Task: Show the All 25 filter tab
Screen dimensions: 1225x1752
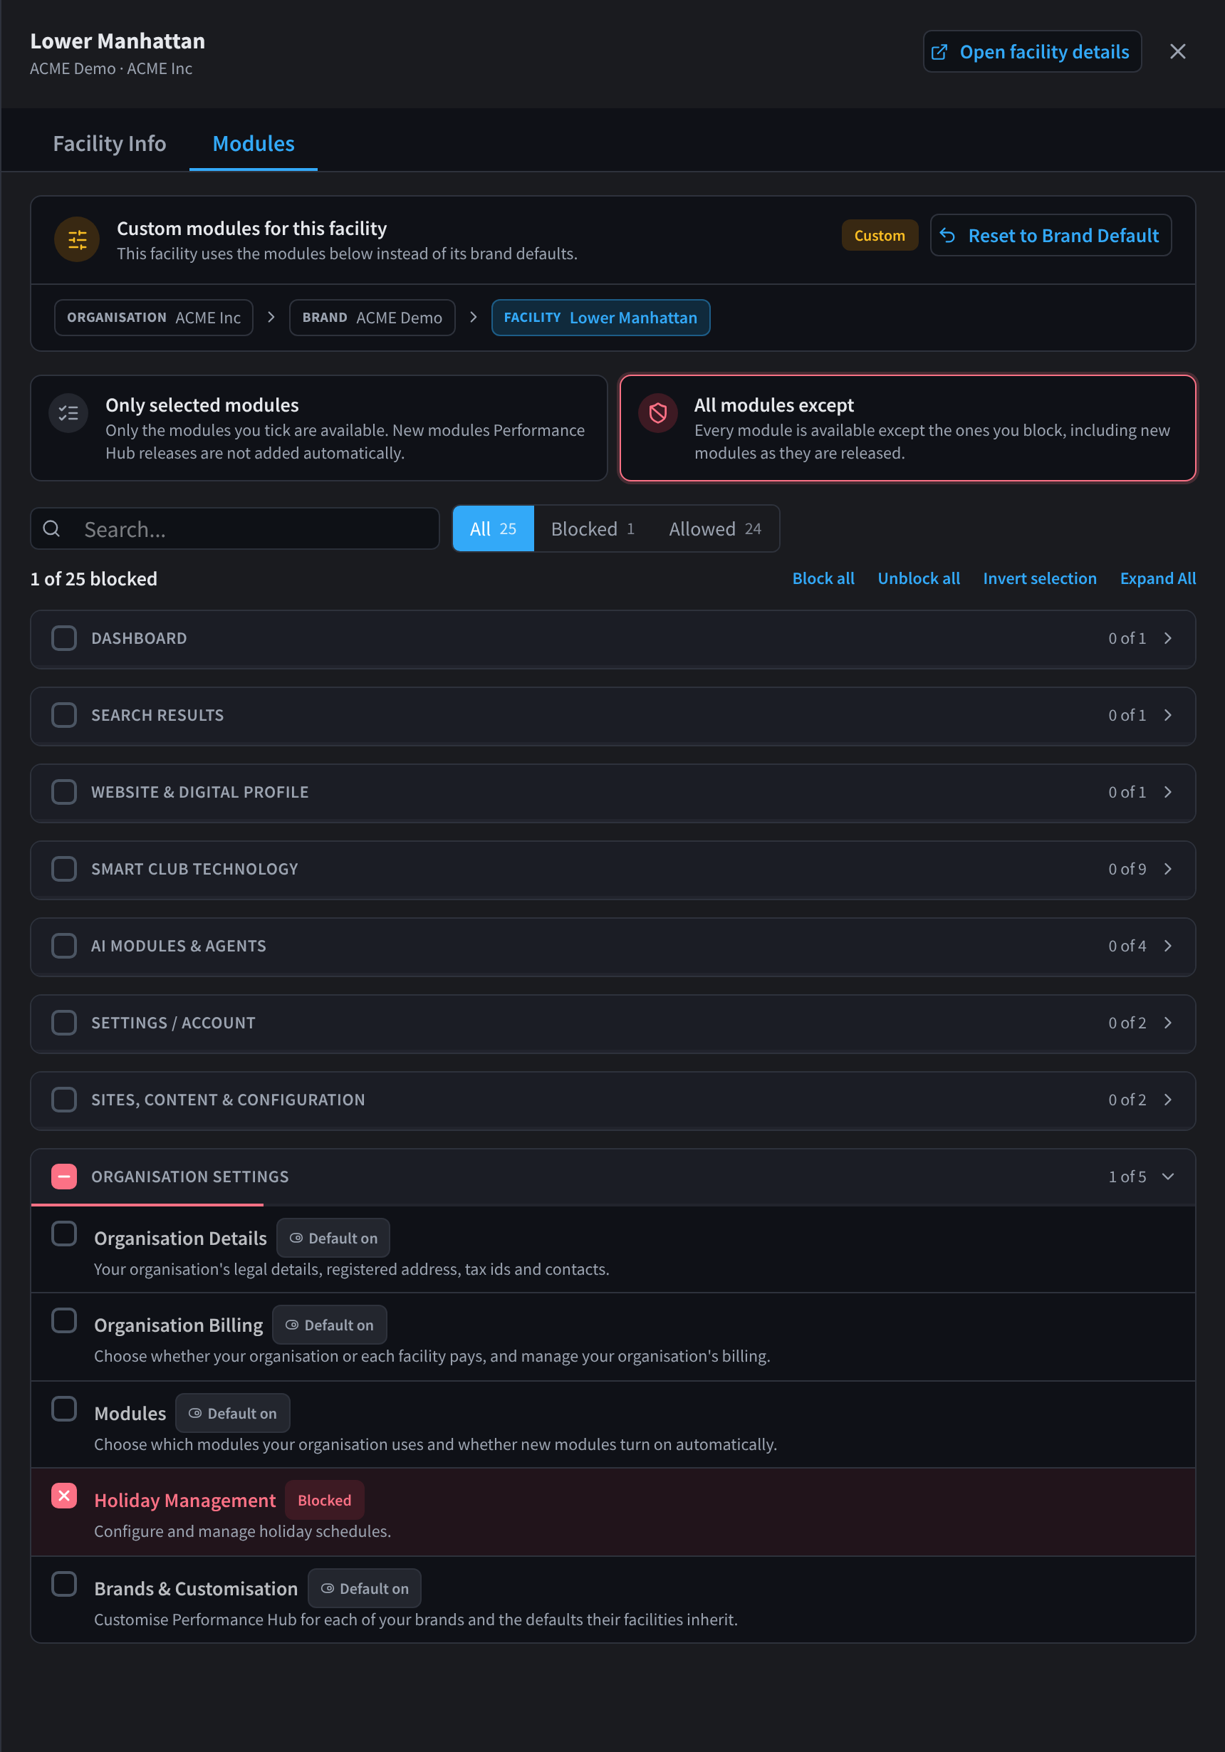Action: coord(493,528)
